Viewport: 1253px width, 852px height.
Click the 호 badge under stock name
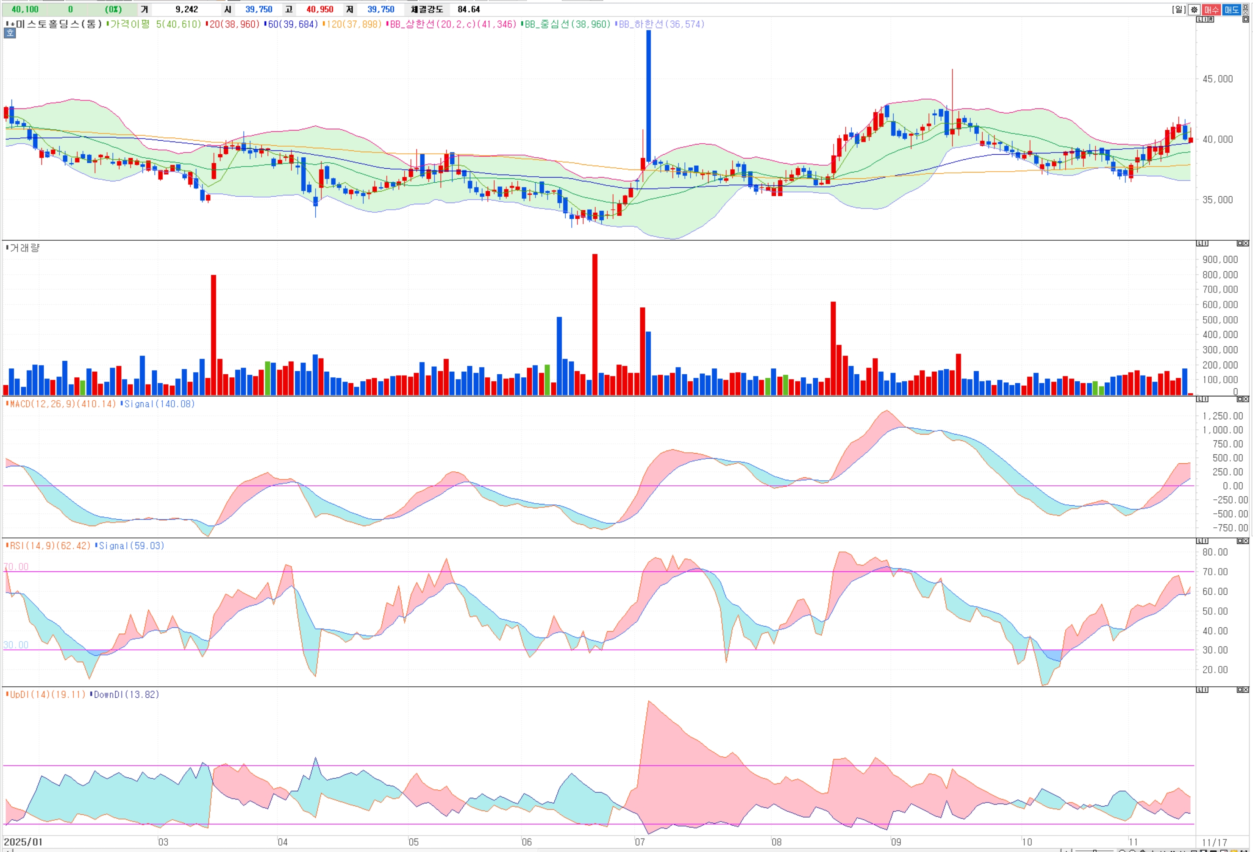pos(10,33)
